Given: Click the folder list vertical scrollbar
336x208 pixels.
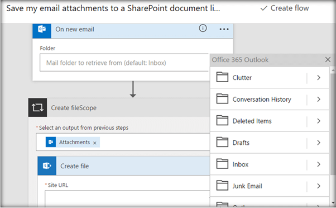Looking at the screenshot, I should click(333, 135).
